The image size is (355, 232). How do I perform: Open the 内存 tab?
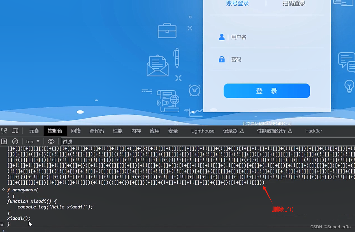pos(136,131)
